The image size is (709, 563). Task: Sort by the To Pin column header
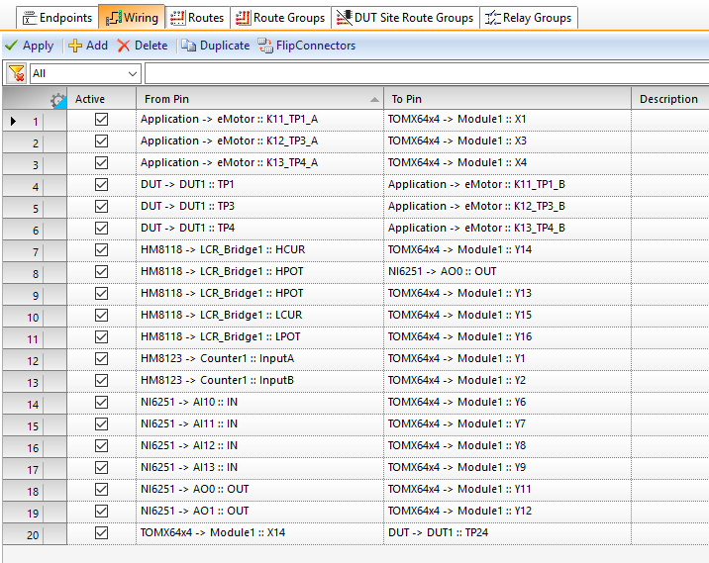click(x=507, y=99)
